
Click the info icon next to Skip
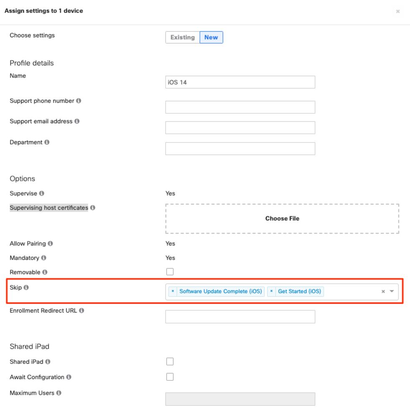coord(26,288)
